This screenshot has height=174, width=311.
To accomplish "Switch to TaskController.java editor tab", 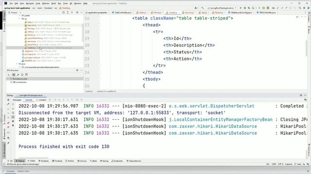I will point(123,13).
